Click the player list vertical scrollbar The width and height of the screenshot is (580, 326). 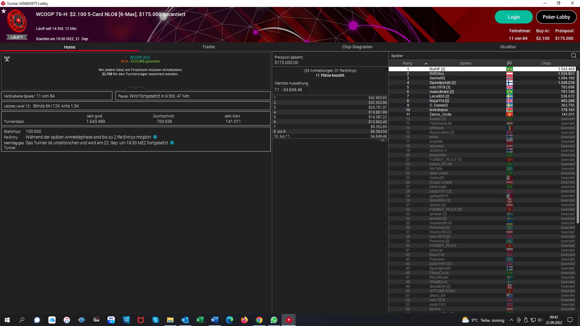tap(578, 146)
